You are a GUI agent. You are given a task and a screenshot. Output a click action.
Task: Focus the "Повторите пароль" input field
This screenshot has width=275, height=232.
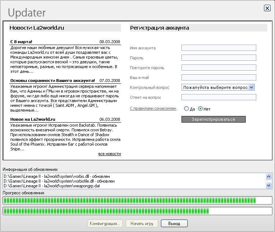tap(219, 68)
